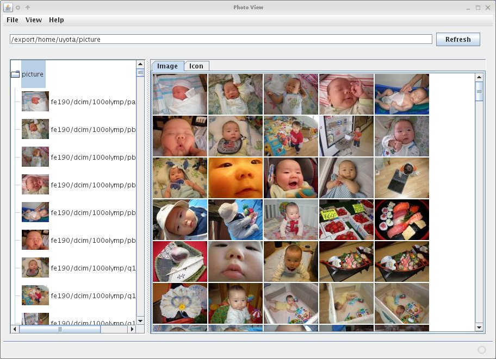
Task: Open laughing baby in car seat photo
Action: (291, 178)
